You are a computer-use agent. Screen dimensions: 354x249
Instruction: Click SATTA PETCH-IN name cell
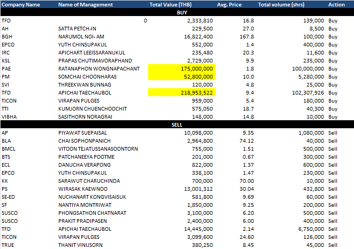pyautogui.click(x=77, y=29)
